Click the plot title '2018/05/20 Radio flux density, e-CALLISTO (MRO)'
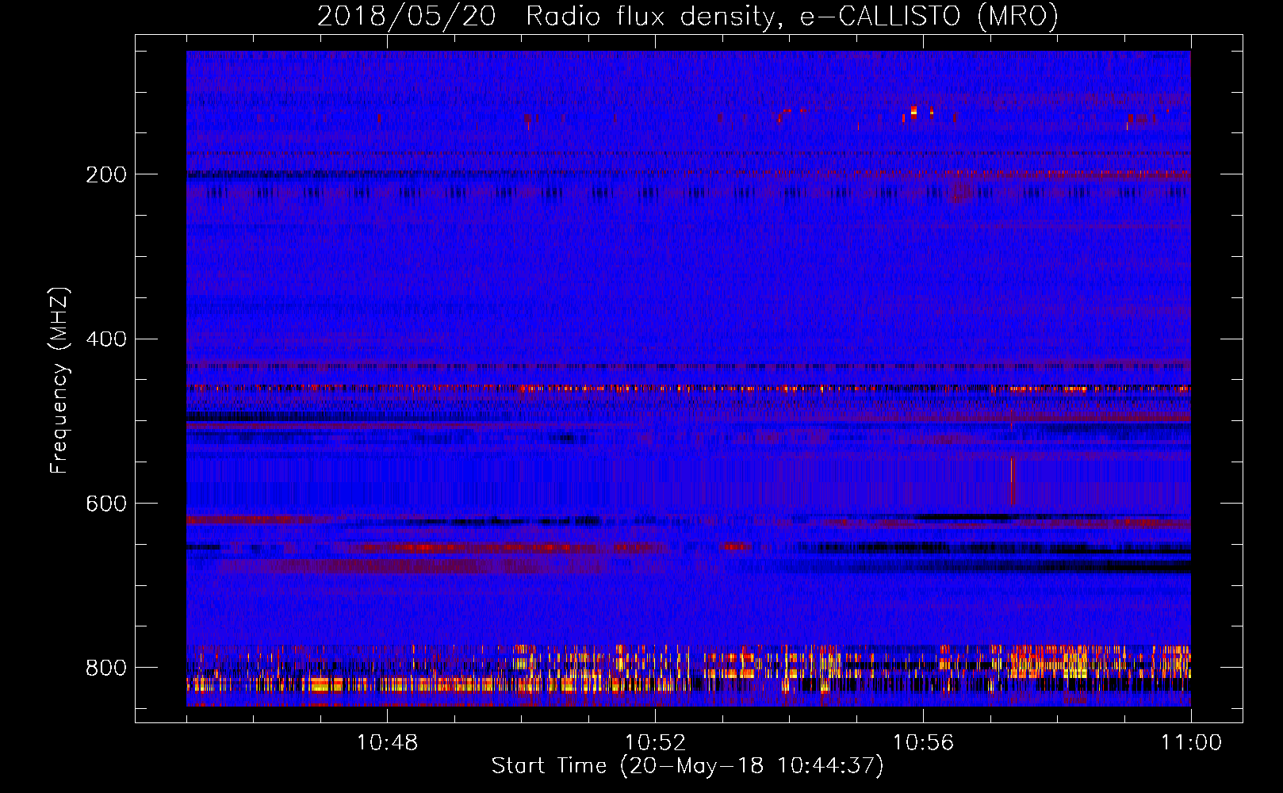The height and width of the screenshot is (793, 1283). [x=687, y=16]
